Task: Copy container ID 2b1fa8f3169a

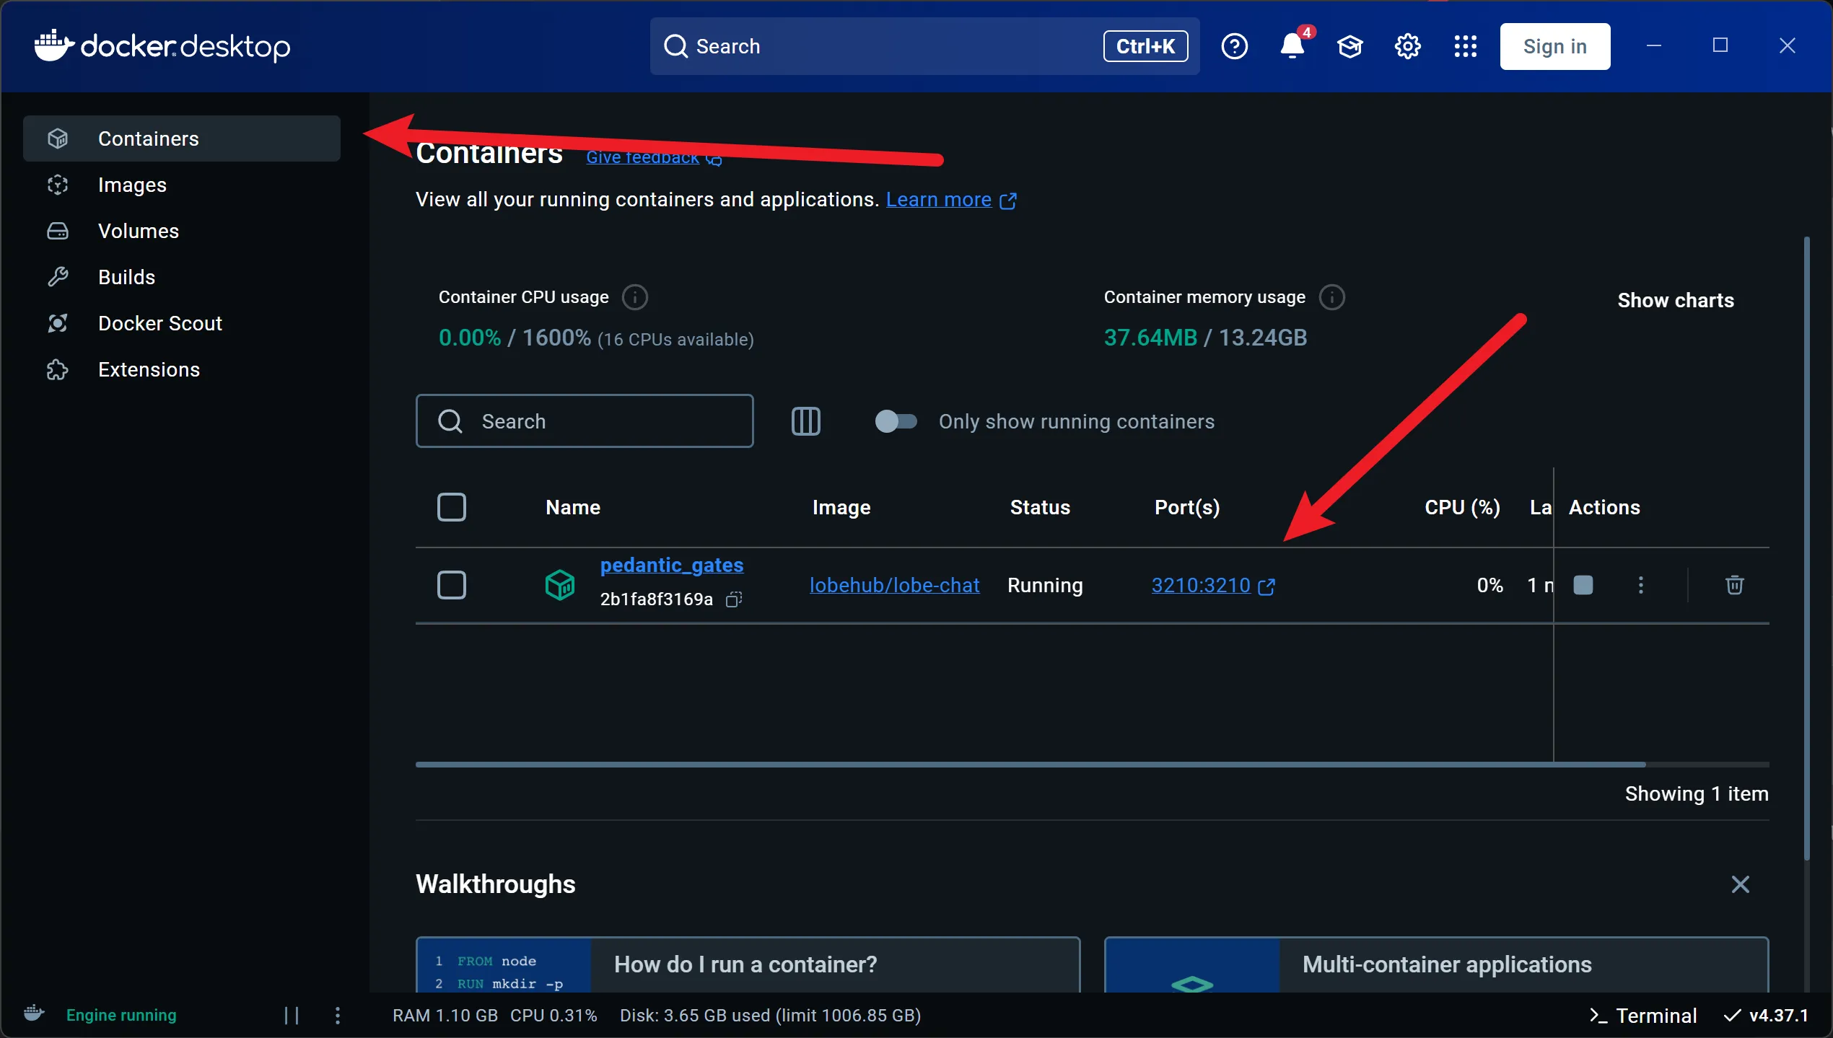Action: tap(734, 599)
